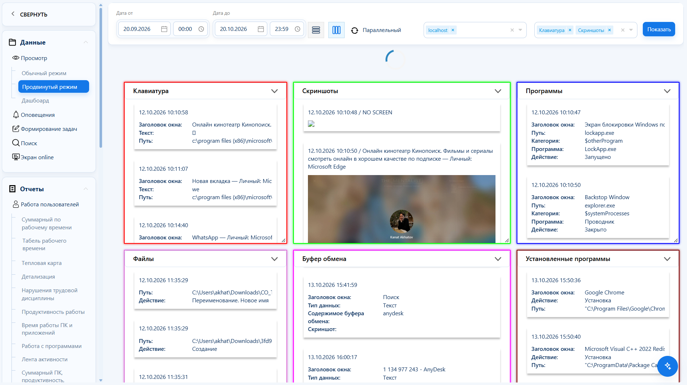Select Обычный режим
Viewport: 687px width, 385px height.
coord(44,73)
